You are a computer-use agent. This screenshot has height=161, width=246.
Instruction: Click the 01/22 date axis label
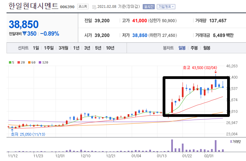tap(187, 156)
